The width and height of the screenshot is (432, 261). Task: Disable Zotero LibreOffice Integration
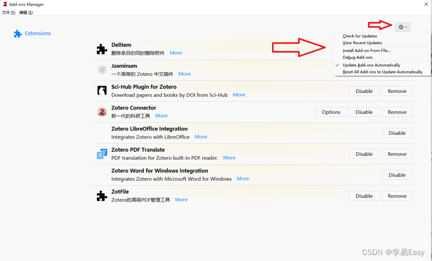[397, 133]
